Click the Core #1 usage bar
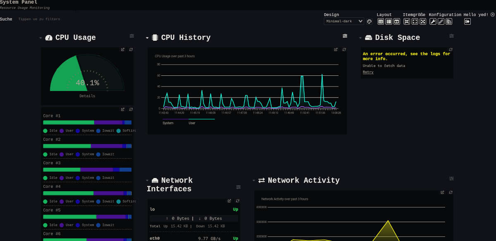The height and width of the screenshot is (241, 496). 87,122
